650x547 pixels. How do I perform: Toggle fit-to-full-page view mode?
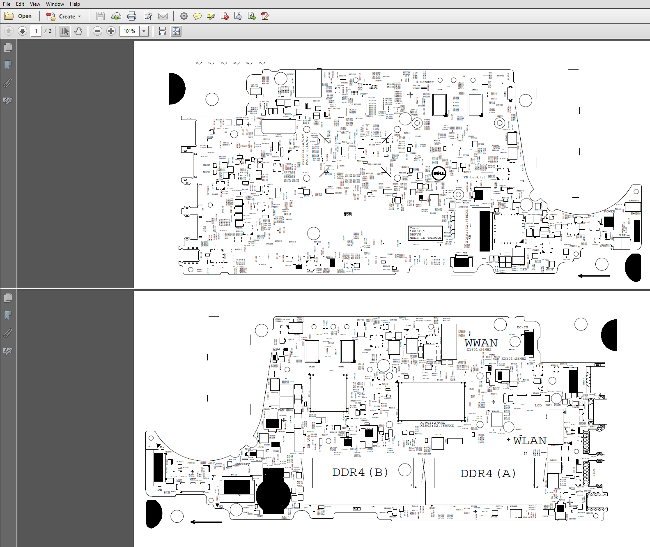(176, 31)
